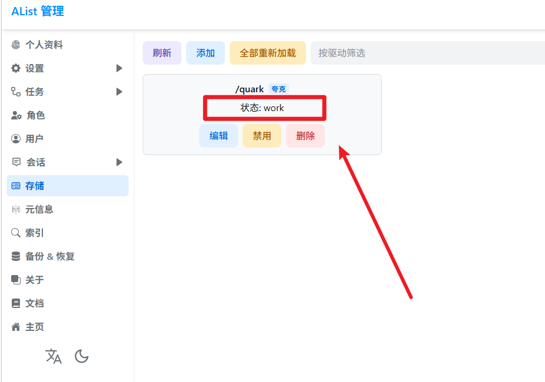Click the 全部重新加载 button
The height and width of the screenshot is (382, 545).
click(268, 53)
